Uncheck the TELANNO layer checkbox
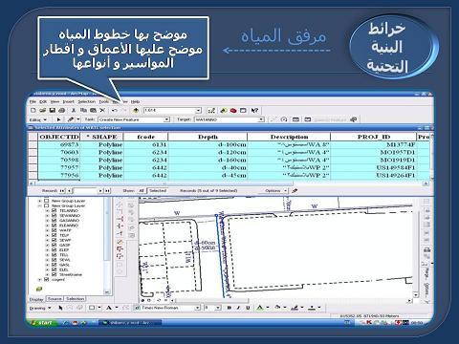459x344 pixels. [x=54, y=210]
